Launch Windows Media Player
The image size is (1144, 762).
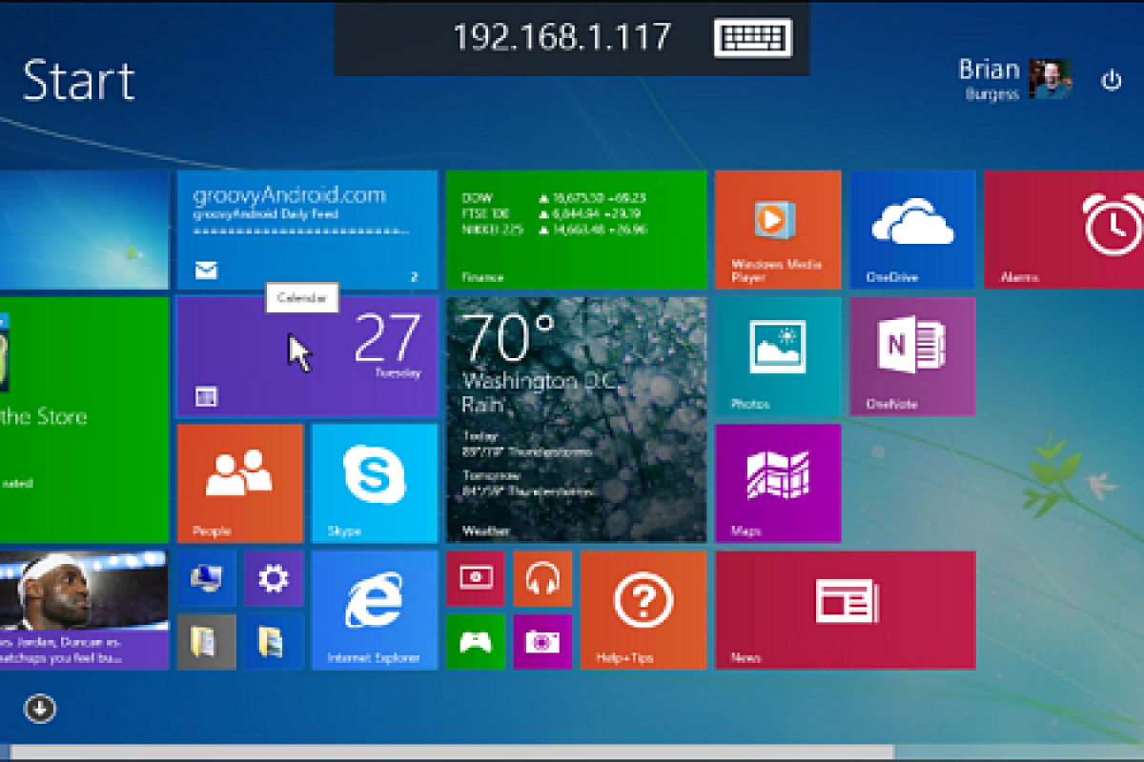[x=778, y=230]
